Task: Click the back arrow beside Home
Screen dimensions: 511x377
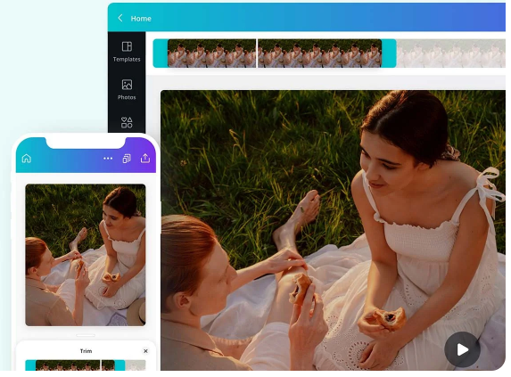Action: point(120,18)
